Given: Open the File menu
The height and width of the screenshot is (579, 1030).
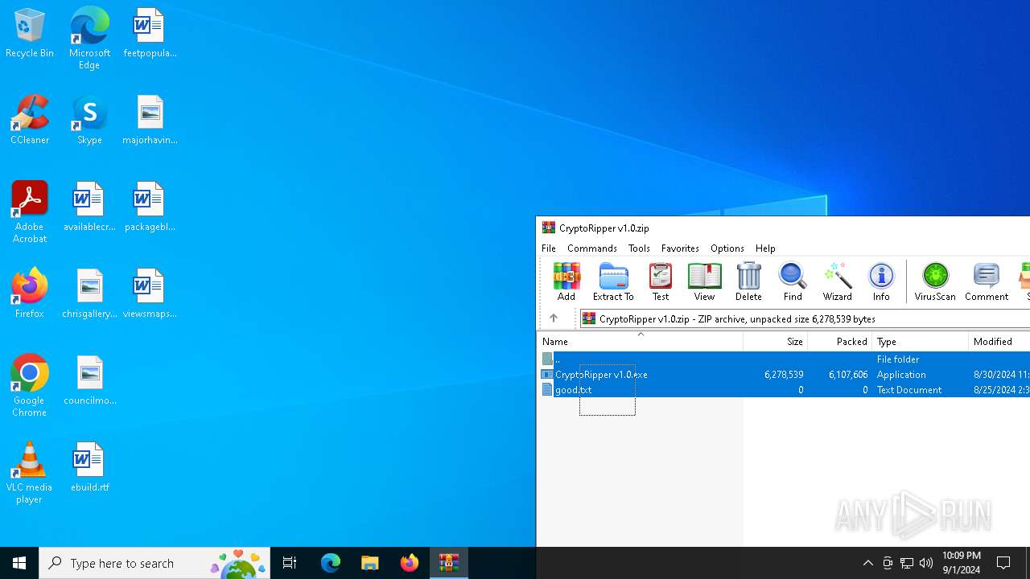Looking at the screenshot, I should pyautogui.click(x=549, y=248).
